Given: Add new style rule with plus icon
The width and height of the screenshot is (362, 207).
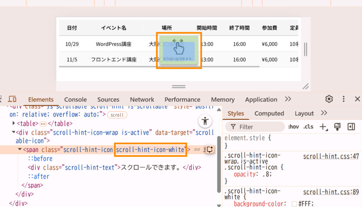Looking at the screenshot, I should [323, 127].
